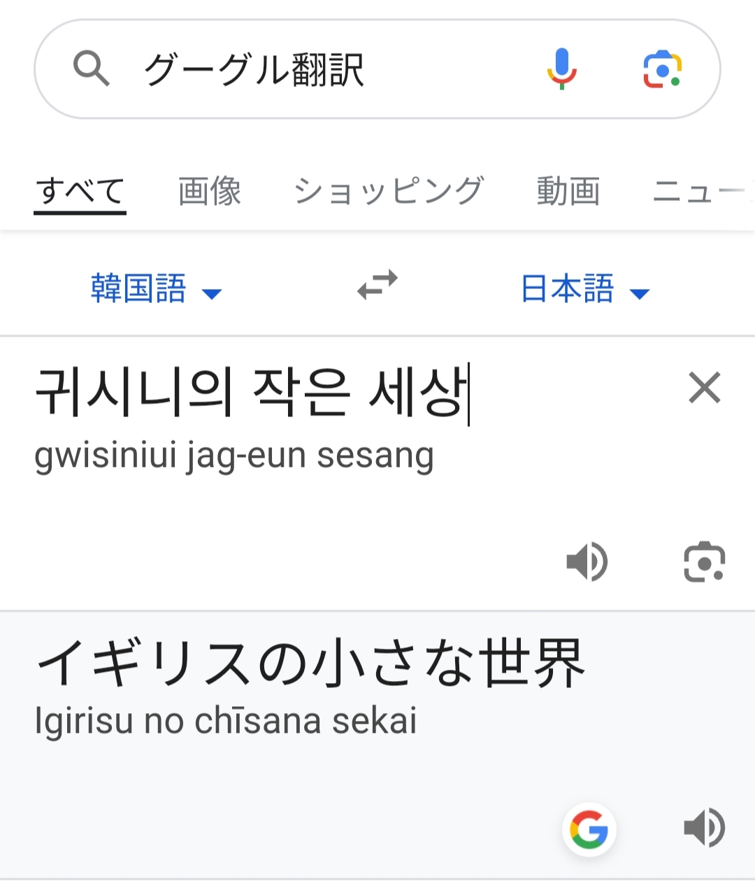
Task: Expand source language list via arrow
Action: 212,293
